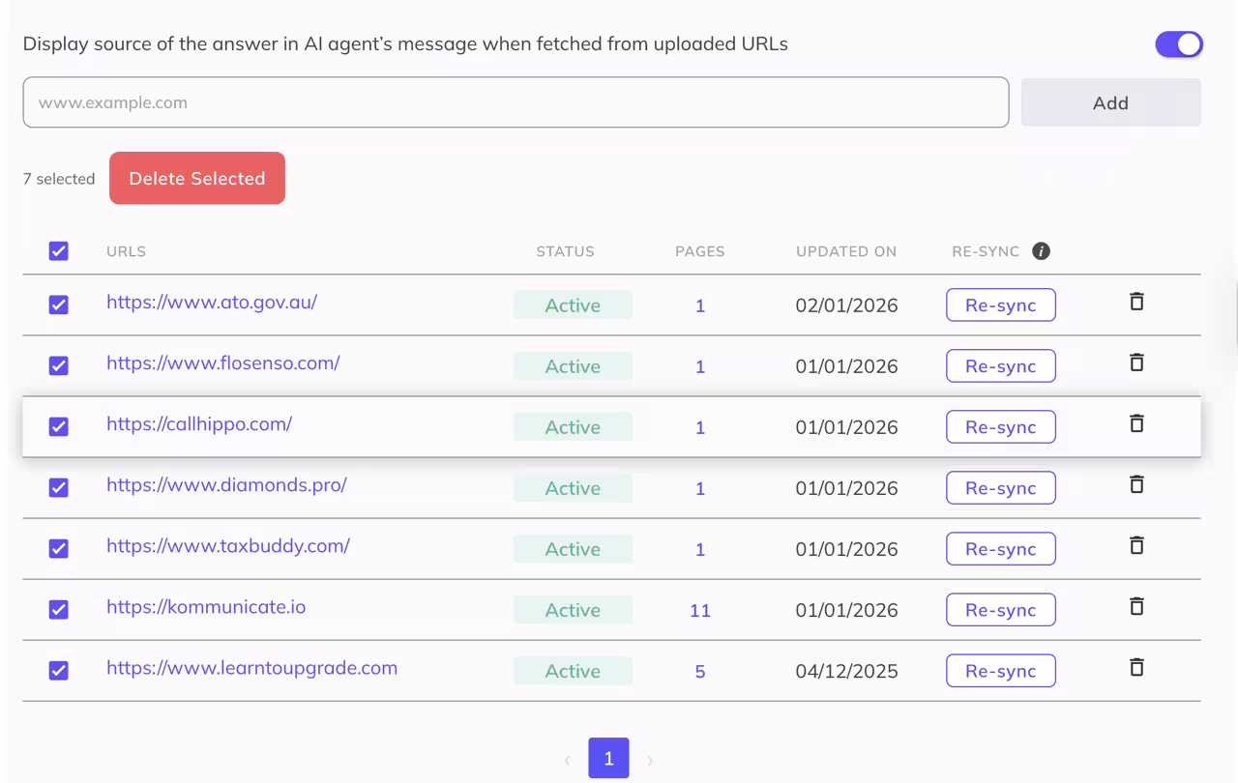The image size is (1238, 783).
Task: Click the trash icon for kommunicate.io
Action: (1135, 606)
